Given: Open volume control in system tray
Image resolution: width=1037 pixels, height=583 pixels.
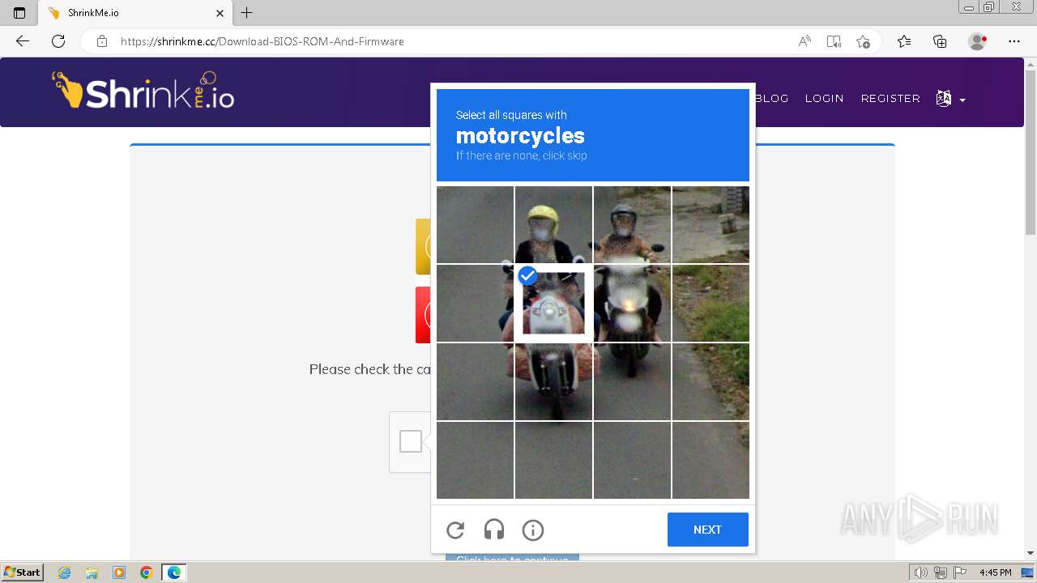Looking at the screenshot, I should pyautogui.click(x=921, y=572).
